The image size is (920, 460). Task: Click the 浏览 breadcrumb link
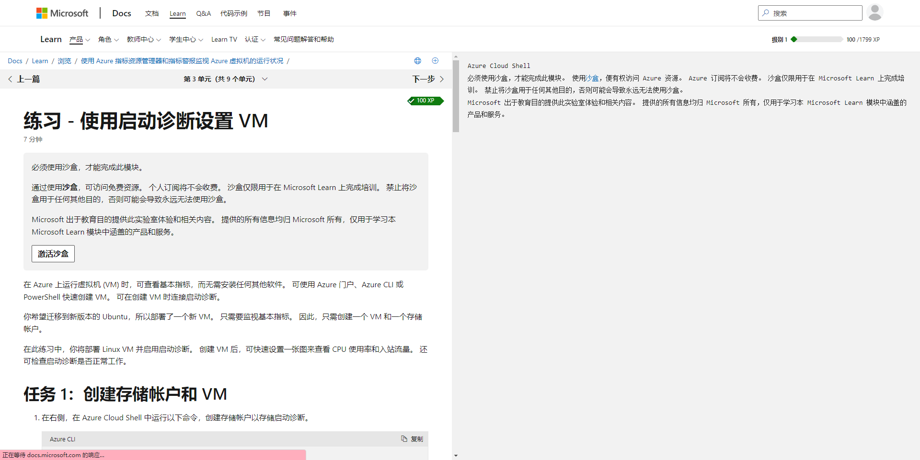click(x=64, y=61)
